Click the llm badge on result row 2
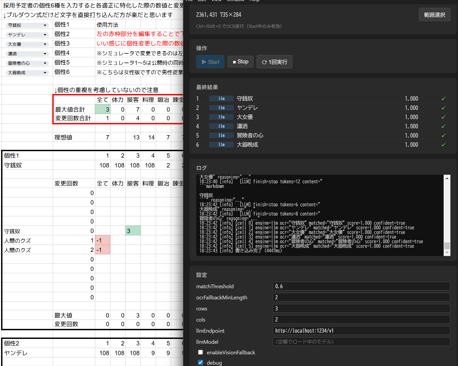458x366 pixels. [x=221, y=108]
